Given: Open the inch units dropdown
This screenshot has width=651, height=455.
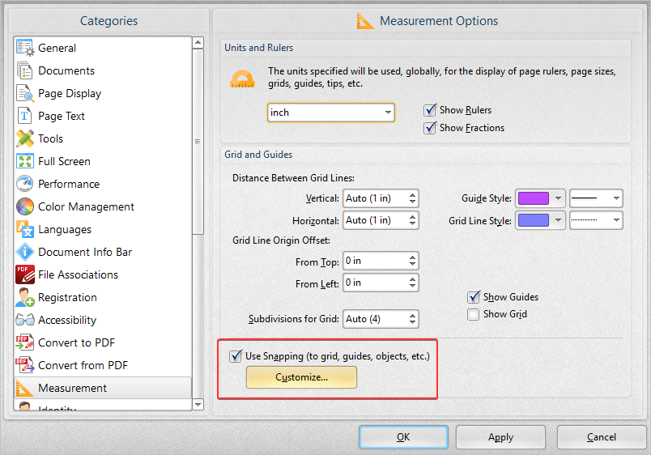Looking at the screenshot, I should [x=331, y=113].
